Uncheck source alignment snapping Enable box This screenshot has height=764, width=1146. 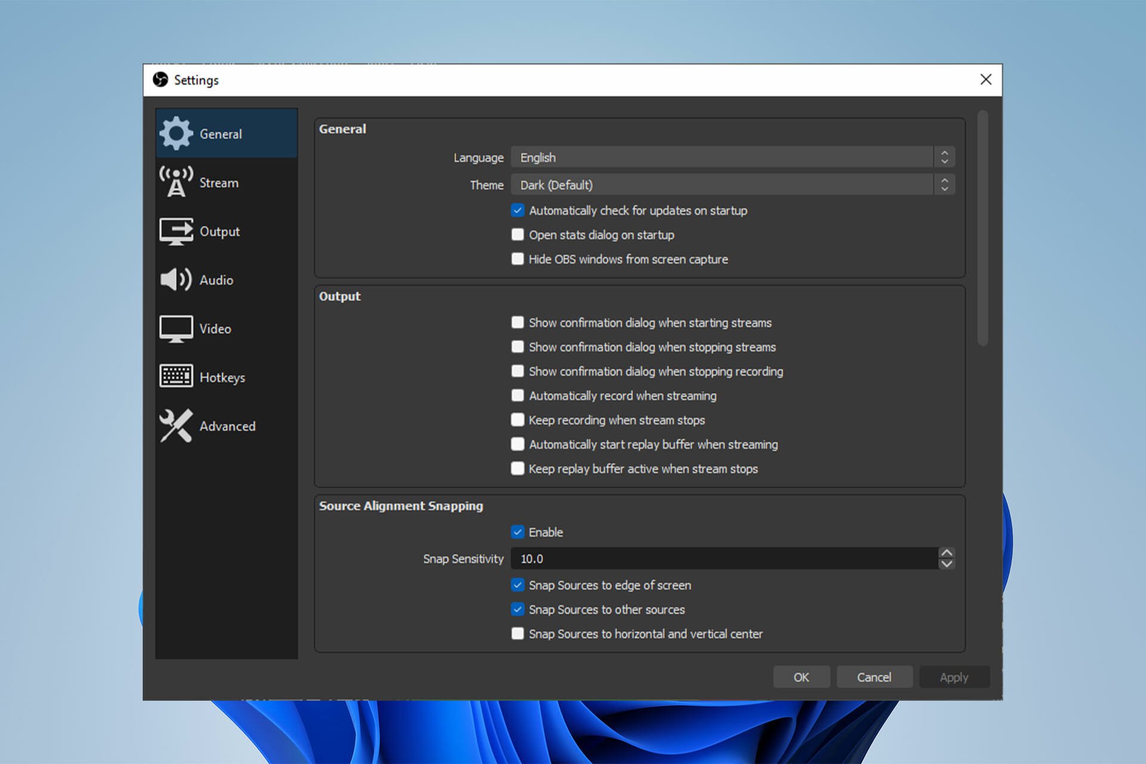pyautogui.click(x=517, y=532)
